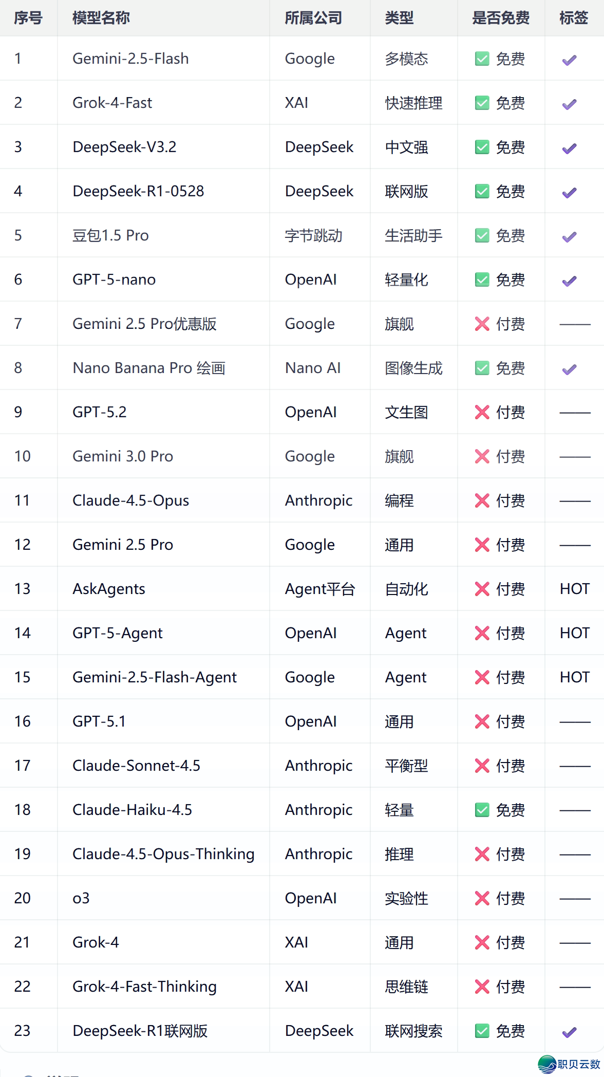Click the 所属公司 column header
This screenshot has width=604, height=1077.
coord(313,18)
